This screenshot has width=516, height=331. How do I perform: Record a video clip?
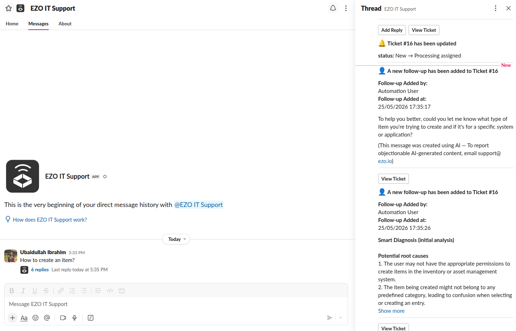coord(63,318)
